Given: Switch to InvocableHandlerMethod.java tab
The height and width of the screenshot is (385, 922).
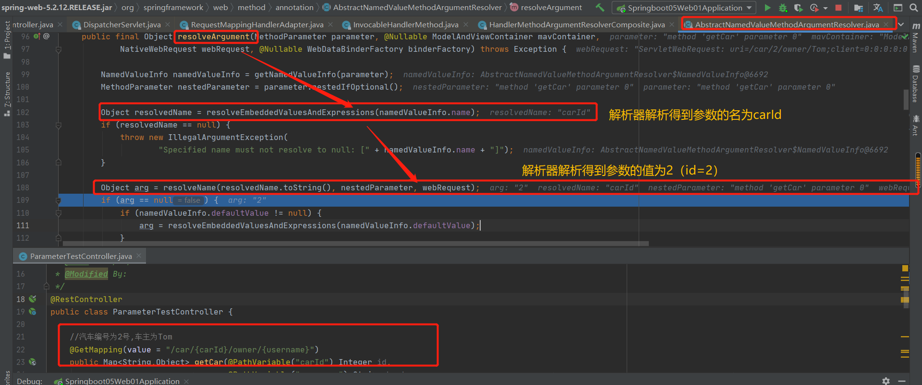Looking at the screenshot, I should 406,24.
